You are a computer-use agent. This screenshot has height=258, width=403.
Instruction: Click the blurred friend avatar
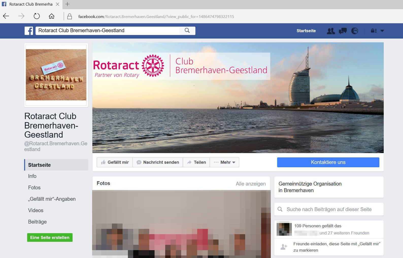point(284,229)
